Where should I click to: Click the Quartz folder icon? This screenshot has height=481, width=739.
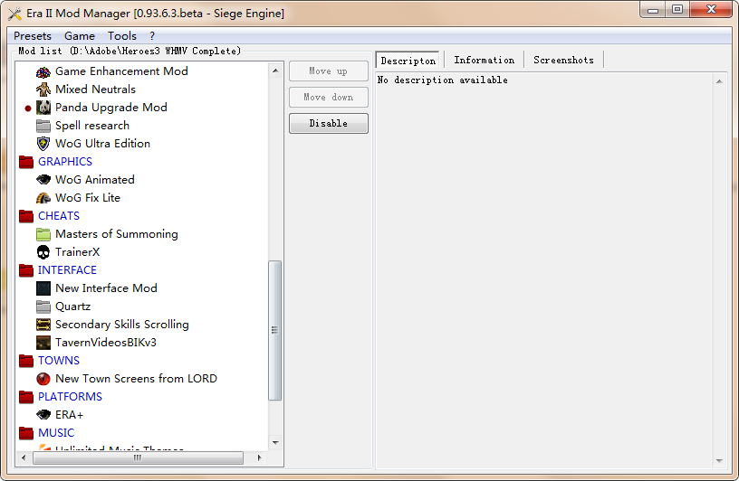tap(43, 307)
